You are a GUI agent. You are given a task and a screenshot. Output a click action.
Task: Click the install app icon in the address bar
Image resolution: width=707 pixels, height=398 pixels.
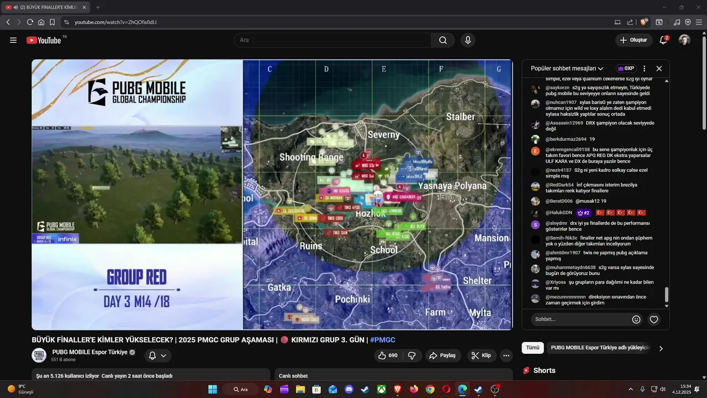[618, 22]
